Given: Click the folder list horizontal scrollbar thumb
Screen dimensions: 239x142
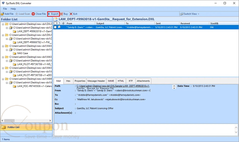Looking at the screenshot, I should tap(9, 120).
